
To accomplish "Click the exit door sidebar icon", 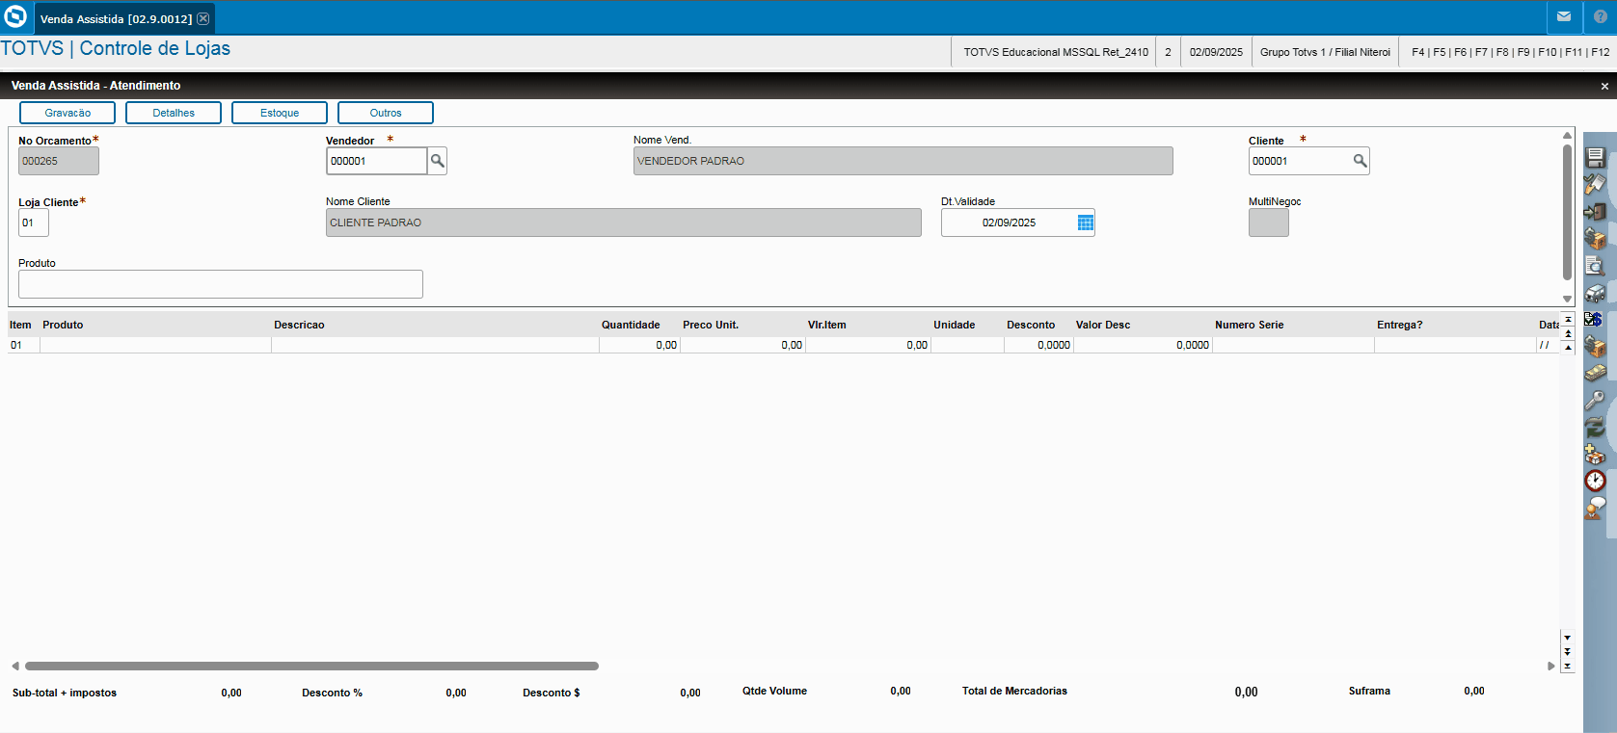I will coord(1596,211).
